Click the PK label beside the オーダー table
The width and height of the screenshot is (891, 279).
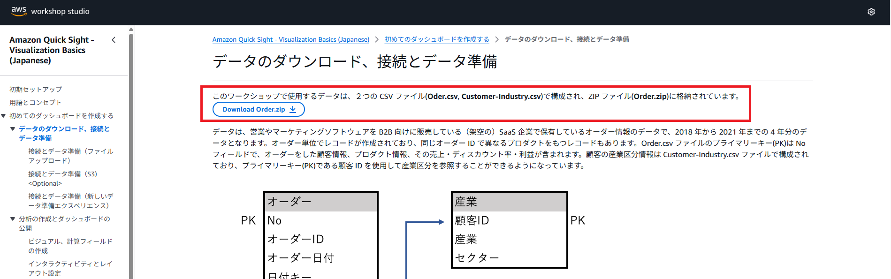coord(248,220)
